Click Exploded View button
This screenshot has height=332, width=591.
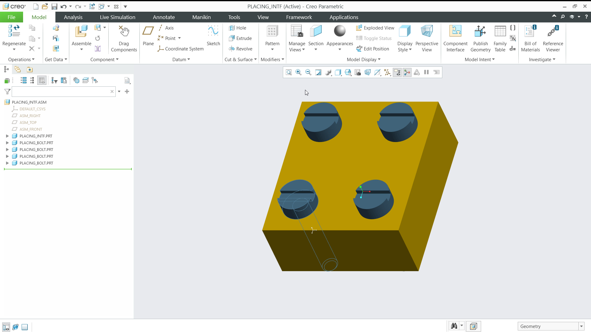tap(375, 28)
